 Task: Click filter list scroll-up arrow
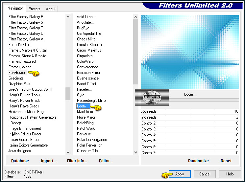coord(135,17)
